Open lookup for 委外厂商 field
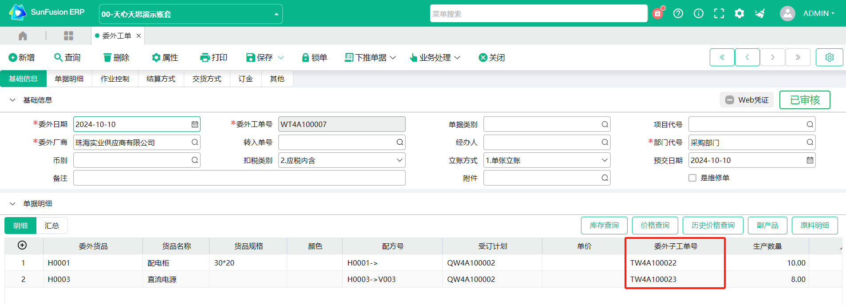Image resolution: width=846 pixels, height=305 pixels. (195, 142)
